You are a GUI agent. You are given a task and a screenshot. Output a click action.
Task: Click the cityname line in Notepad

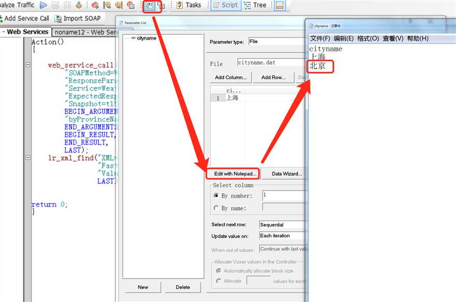pyautogui.click(x=326, y=49)
